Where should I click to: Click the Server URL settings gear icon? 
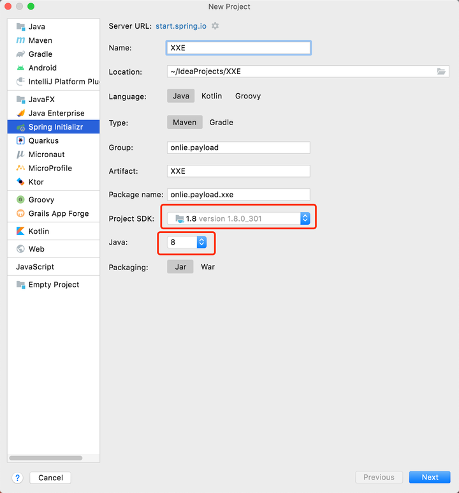coord(215,26)
